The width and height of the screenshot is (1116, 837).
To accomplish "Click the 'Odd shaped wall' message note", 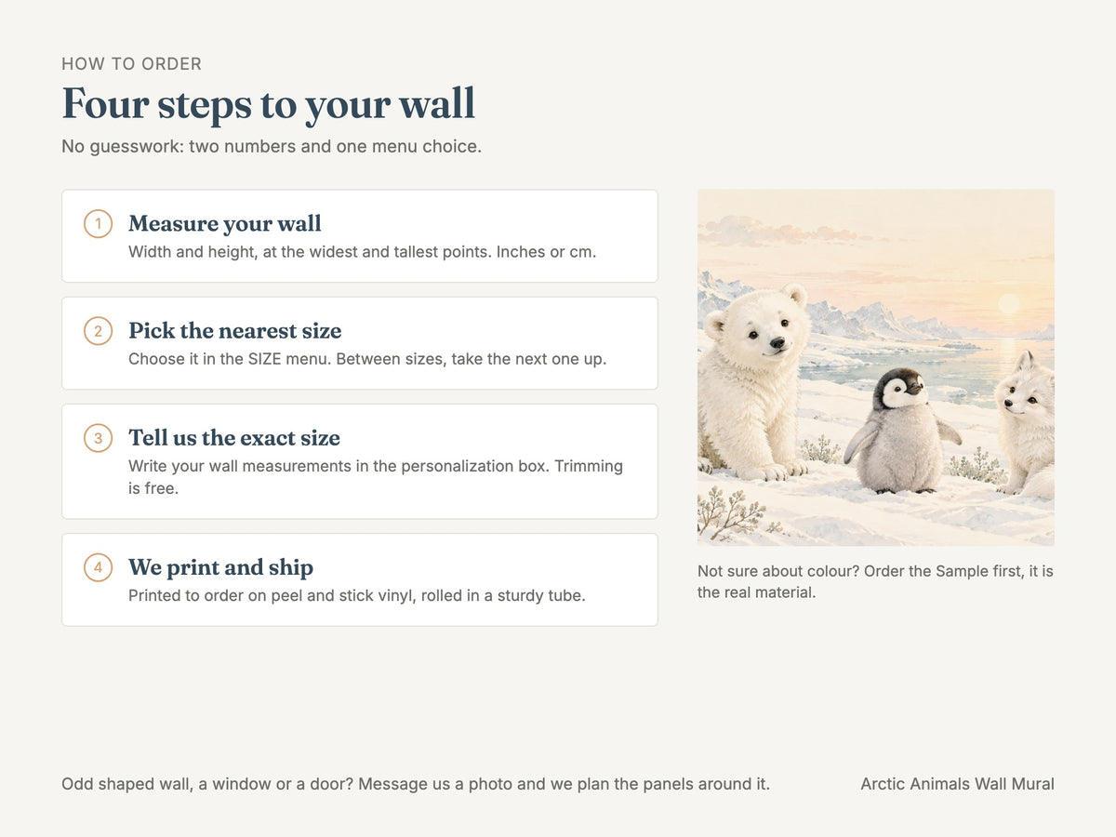I will click(416, 784).
